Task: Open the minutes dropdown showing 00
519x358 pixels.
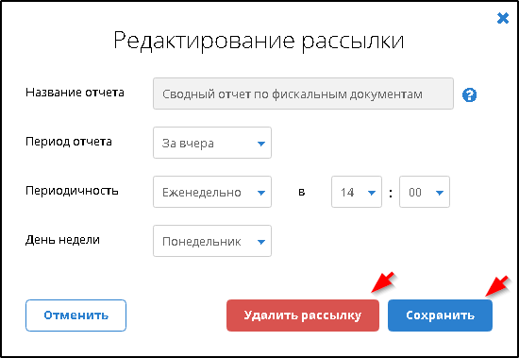Action: 425,192
